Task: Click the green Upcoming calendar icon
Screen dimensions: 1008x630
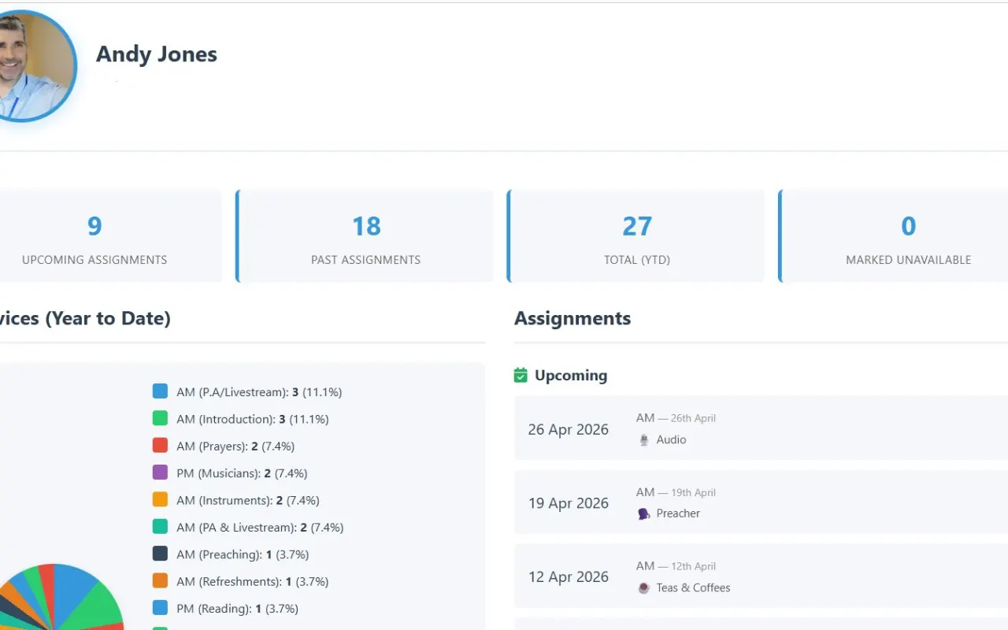Action: point(521,376)
